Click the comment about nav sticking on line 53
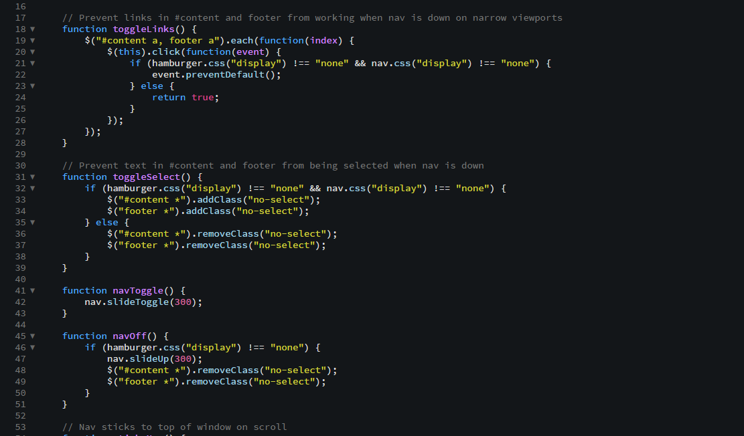The height and width of the screenshot is (436, 744). (174, 427)
